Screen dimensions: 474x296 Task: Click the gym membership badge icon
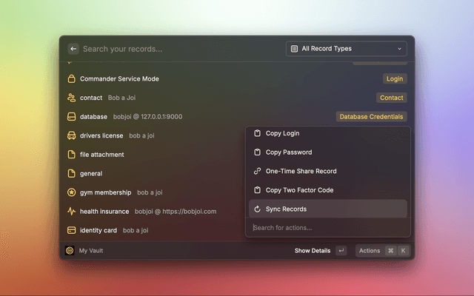pos(72,192)
